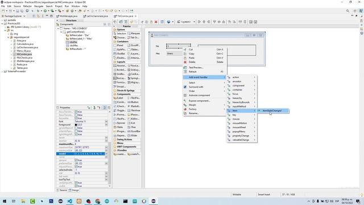
Task: Pick the JSpinner component in the Palette
Action: tap(120, 123)
